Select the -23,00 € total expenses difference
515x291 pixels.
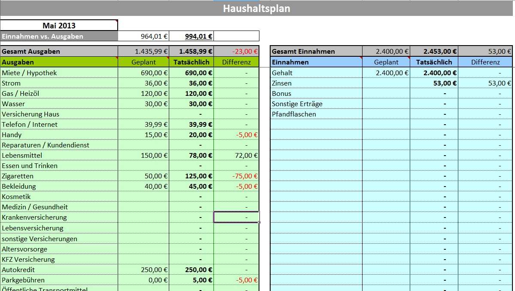point(237,52)
